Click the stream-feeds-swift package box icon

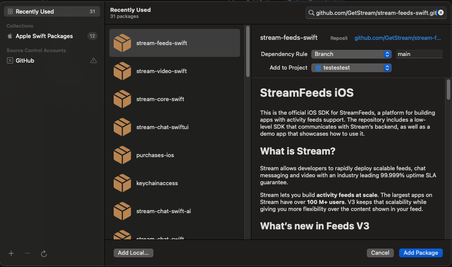[122, 43]
